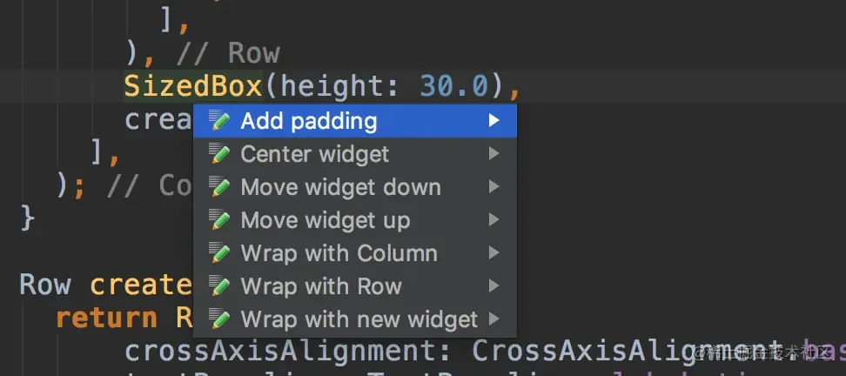Choose Wrap with new widget action
This screenshot has height=376, width=846.
coord(359,319)
